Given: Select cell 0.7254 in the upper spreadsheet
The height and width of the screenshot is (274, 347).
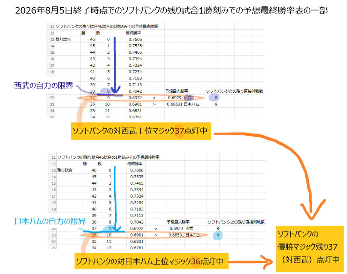Looking at the screenshot, I should point(135,72).
